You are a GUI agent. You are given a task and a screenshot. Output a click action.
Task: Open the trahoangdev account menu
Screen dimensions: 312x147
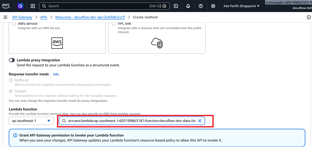coord(289,3)
